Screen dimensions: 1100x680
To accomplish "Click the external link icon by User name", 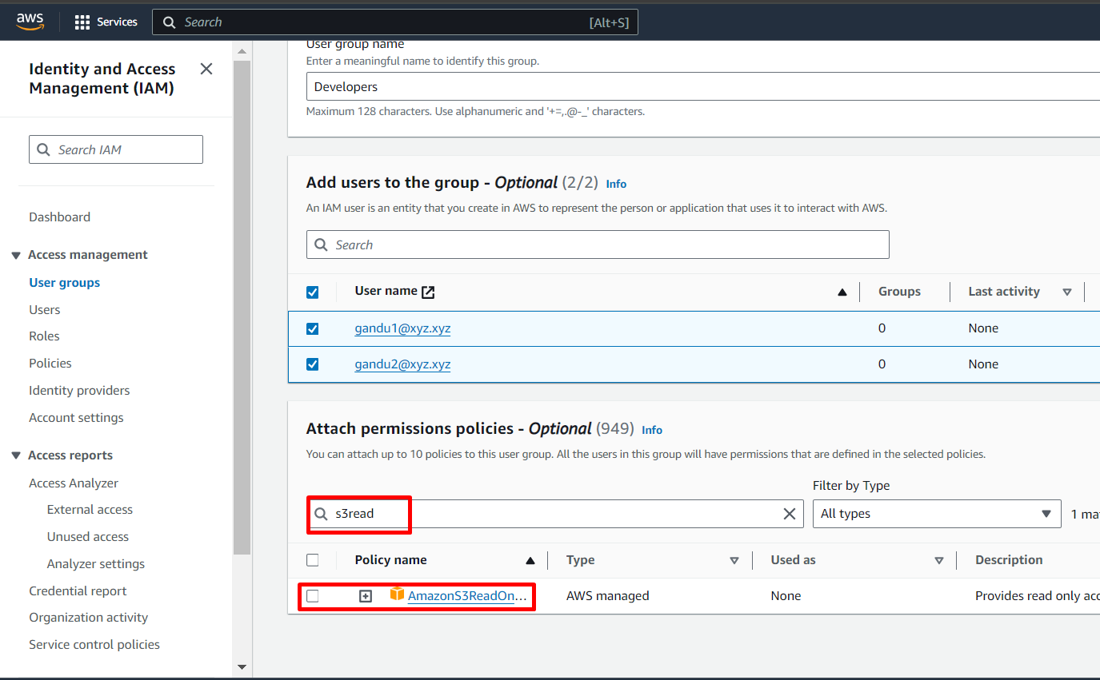I will pyautogui.click(x=428, y=292).
